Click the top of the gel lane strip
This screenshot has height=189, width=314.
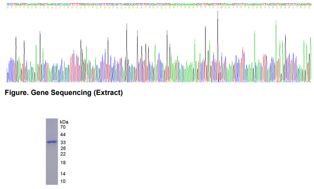click(x=52, y=121)
